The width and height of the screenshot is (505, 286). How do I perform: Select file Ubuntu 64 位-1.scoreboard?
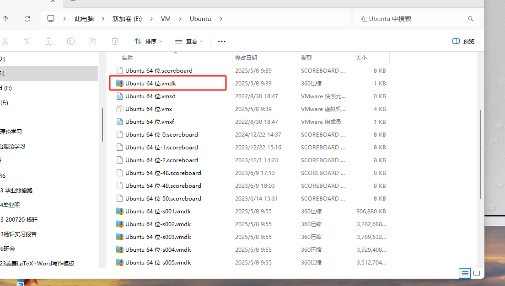161,148
